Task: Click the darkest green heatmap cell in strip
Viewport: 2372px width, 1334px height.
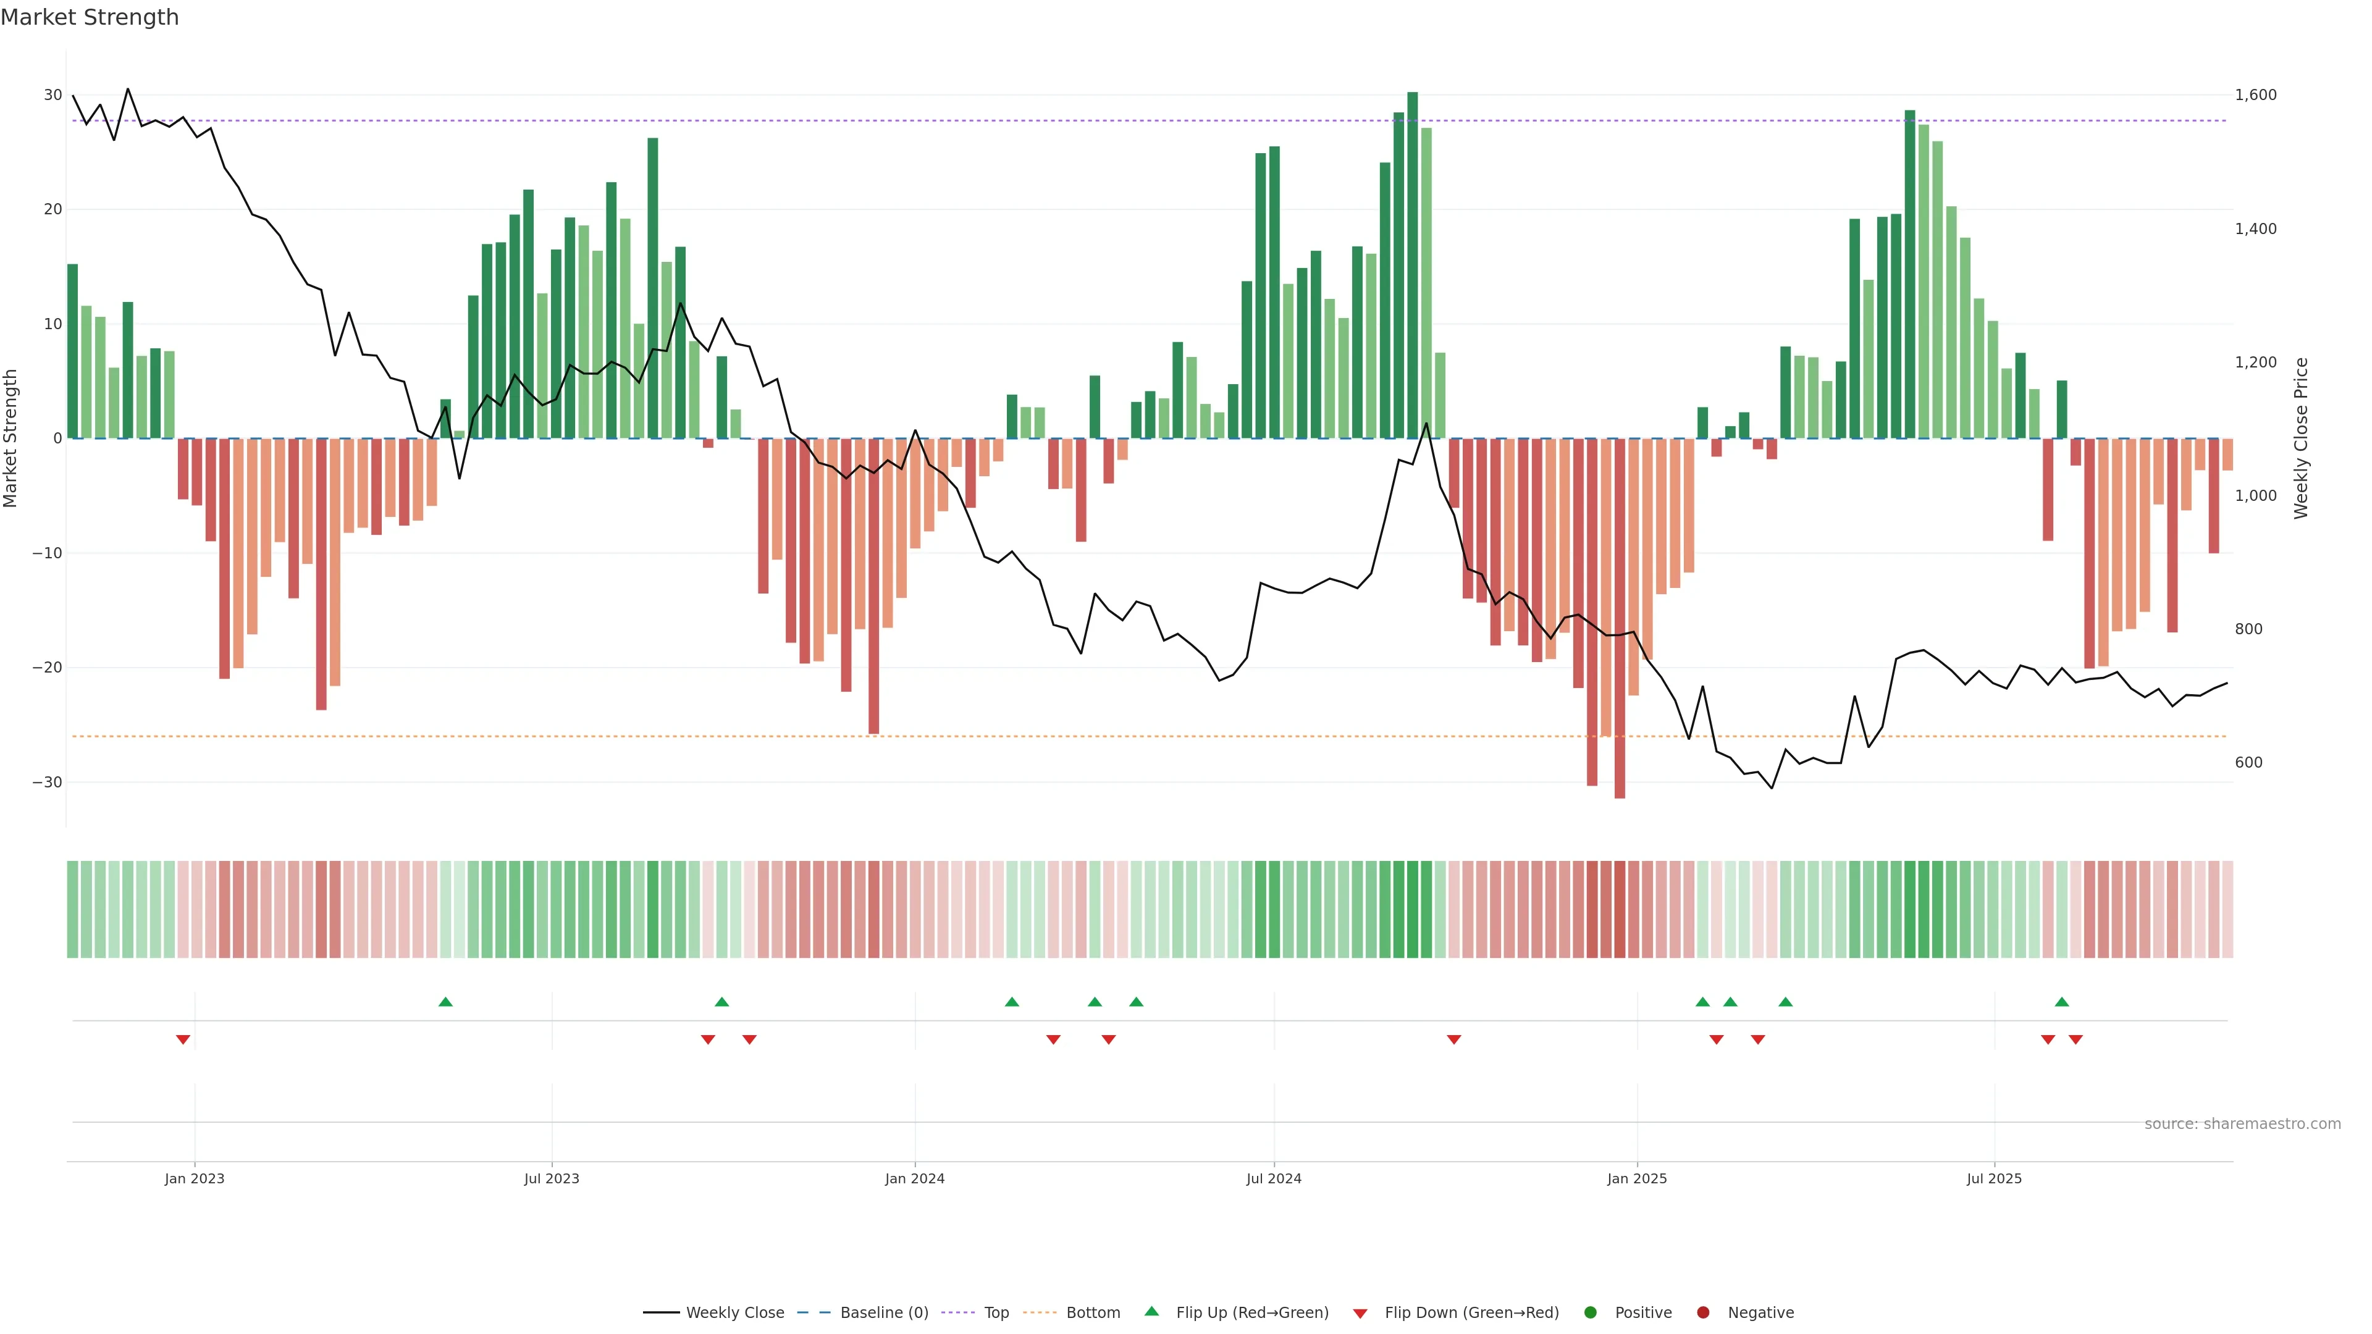Action: [x=1413, y=910]
